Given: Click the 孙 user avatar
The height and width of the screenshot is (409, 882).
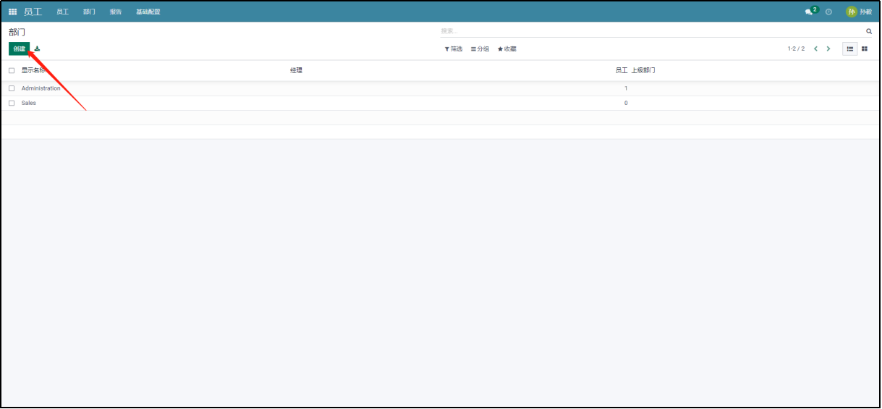Looking at the screenshot, I should click(852, 12).
